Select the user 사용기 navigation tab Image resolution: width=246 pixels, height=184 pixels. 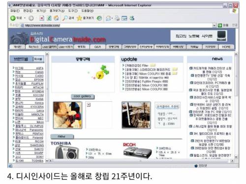pos(65,47)
